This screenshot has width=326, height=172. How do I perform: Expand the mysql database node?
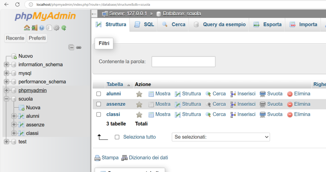click(x=6, y=73)
